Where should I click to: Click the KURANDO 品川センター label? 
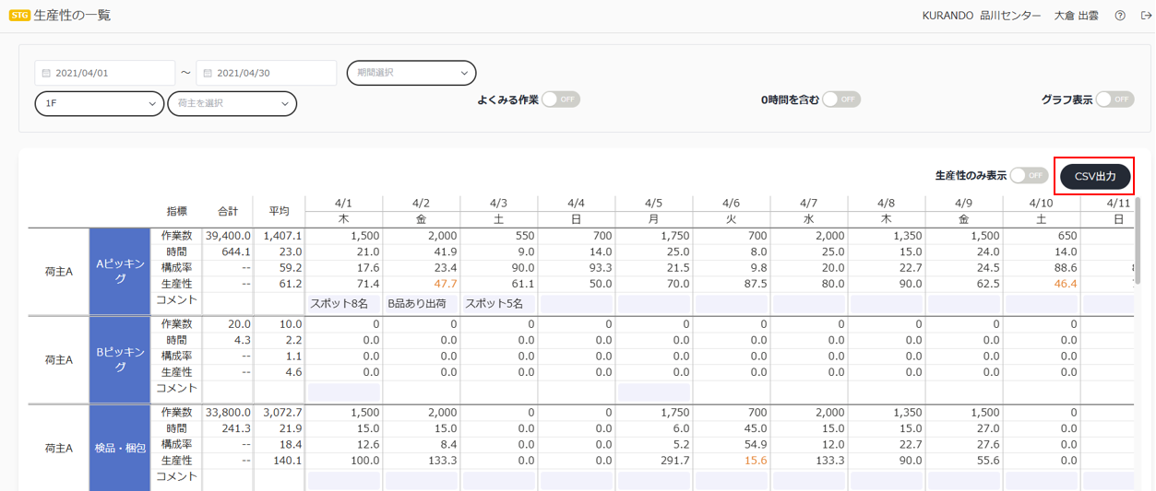(x=982, y=16)
